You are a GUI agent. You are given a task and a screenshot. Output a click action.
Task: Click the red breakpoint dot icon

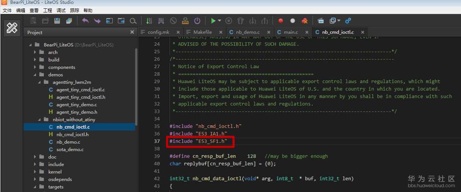(x=281, y=21)
